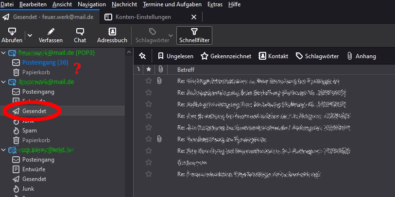The image size is (395, 197).
Task: Switch to the Konten-Einstellungen tab
Action: [143, 17]
